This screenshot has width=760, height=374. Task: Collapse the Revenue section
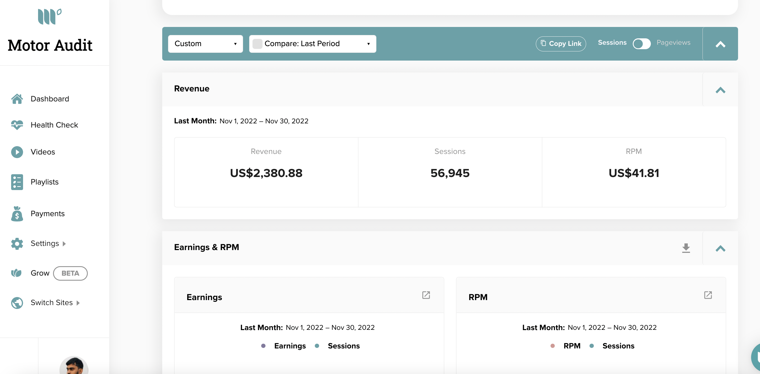click(x=720, y=90)
